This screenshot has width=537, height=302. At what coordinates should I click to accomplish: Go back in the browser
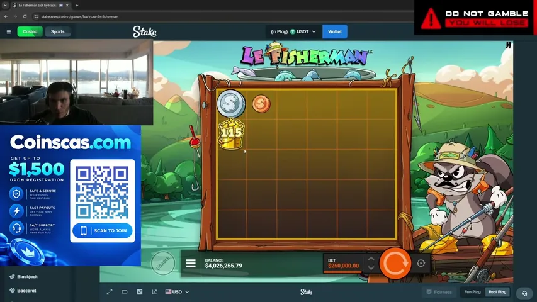[6, 16]
